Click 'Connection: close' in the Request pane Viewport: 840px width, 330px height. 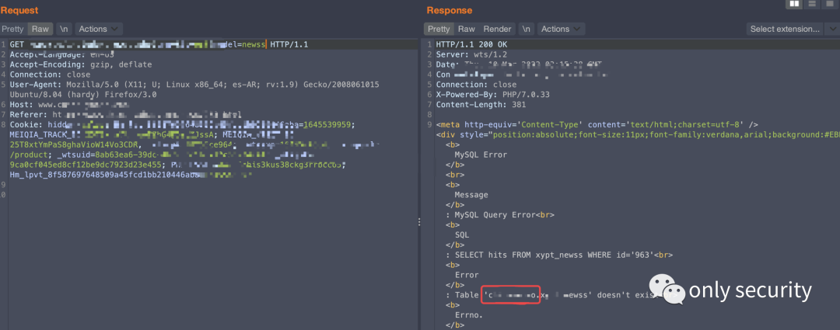pyautogui.click(x=50, y=75)
